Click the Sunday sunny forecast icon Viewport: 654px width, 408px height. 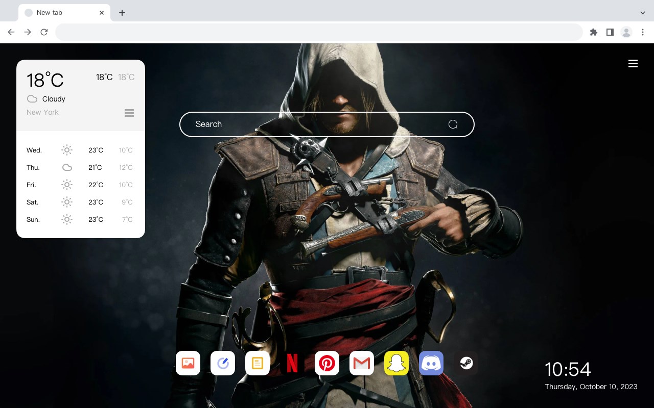[x=67, y=219]
